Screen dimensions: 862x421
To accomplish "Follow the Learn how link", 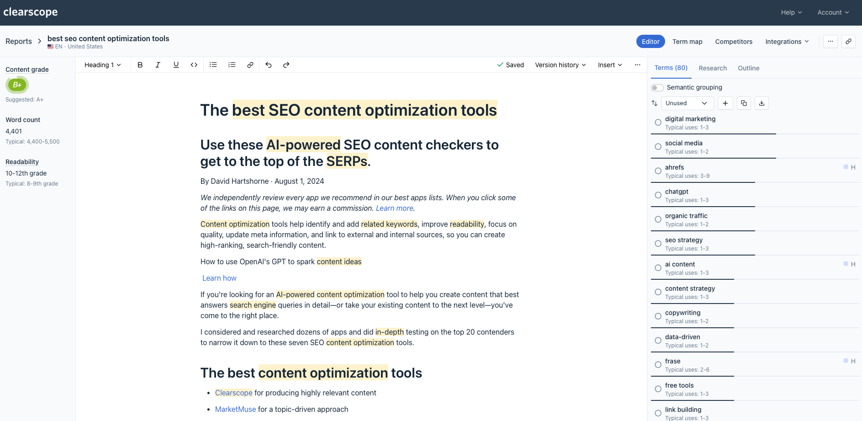I will coord(219,278).
